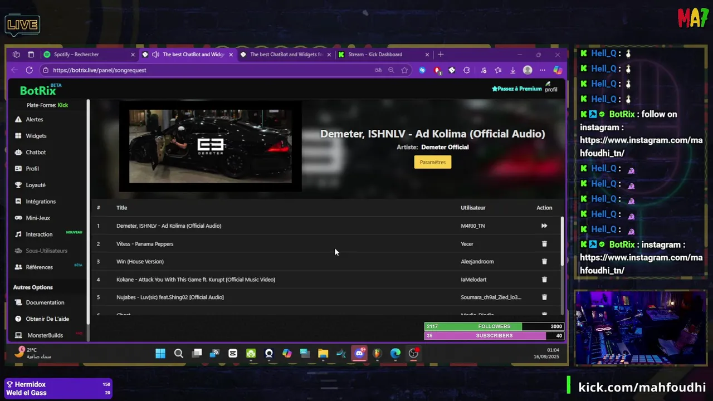Open Microsoft Edge from taskbar
Image resolution: width=713 pixels, height=401 pixels.
tap(395, 353)
